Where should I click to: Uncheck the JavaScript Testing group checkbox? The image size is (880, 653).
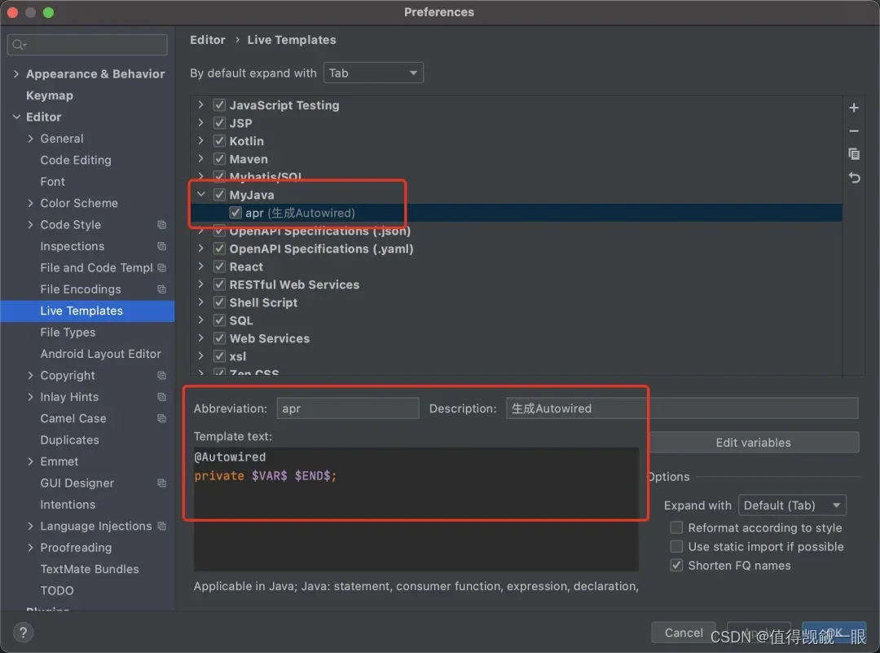click(x=219, y=105)
